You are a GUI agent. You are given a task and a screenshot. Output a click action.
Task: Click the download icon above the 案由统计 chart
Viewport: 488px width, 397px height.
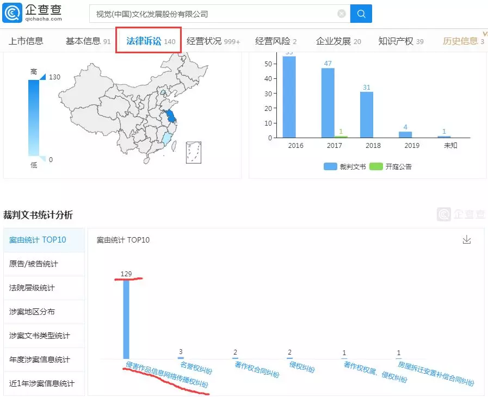point(467,239)
